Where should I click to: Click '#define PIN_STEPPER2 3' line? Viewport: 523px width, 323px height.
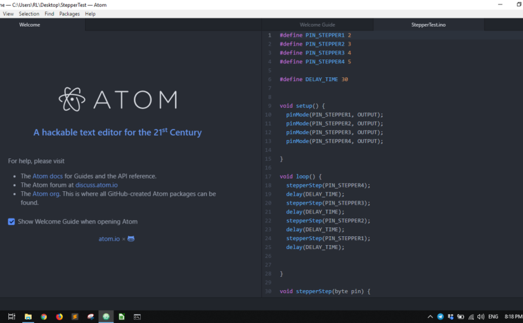pyautogui.click(x=315, y=44)
